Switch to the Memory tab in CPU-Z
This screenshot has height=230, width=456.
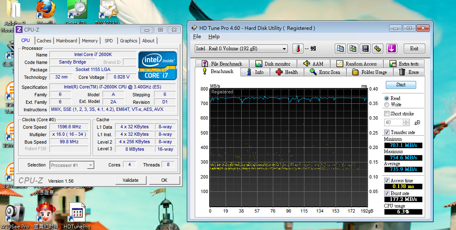[x=90, y=41]
